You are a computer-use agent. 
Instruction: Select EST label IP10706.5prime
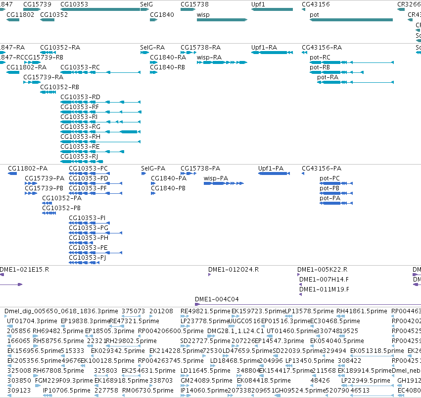67,391
